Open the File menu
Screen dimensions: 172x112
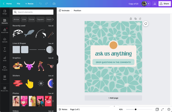pos(18,4)
